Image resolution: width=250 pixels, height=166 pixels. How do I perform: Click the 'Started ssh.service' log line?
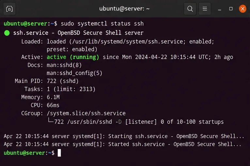click(122, 144)
